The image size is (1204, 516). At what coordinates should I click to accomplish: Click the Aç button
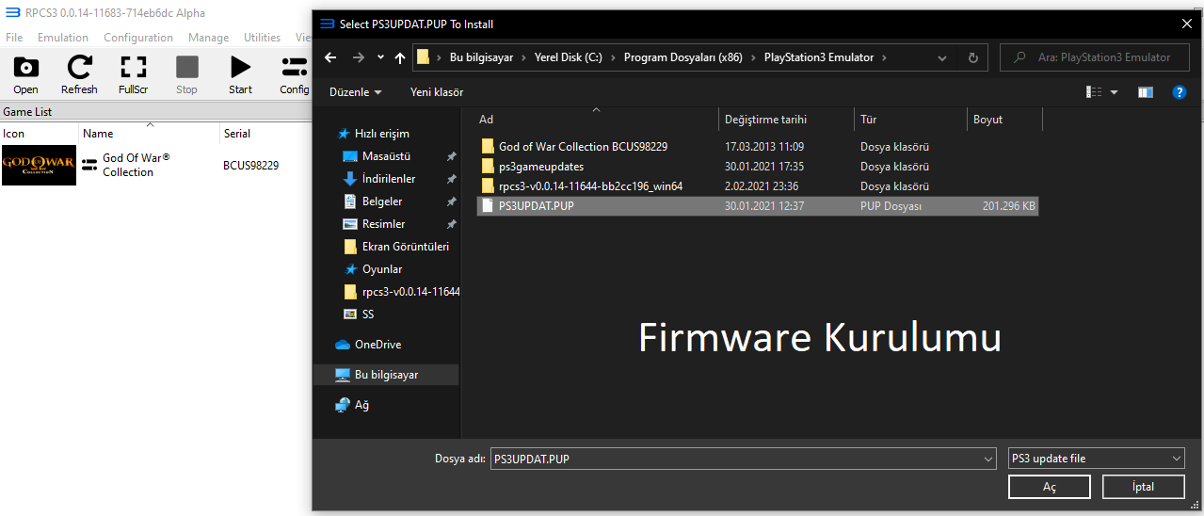[x=1049, y=487]
